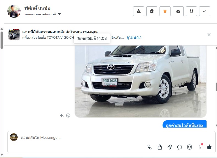
Task: Expand the มอบหมายการสนทนานี้ dropdown arrow
Action: point(59,14)
